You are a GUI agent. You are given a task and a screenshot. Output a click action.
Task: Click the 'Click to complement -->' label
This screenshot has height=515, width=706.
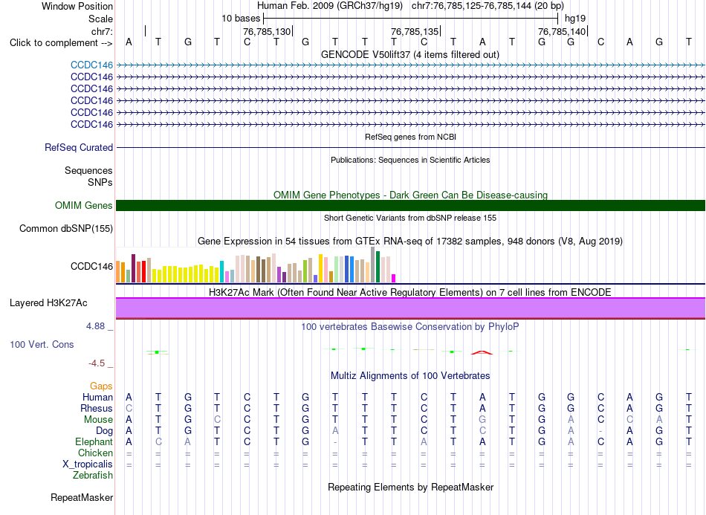(61, 43)
